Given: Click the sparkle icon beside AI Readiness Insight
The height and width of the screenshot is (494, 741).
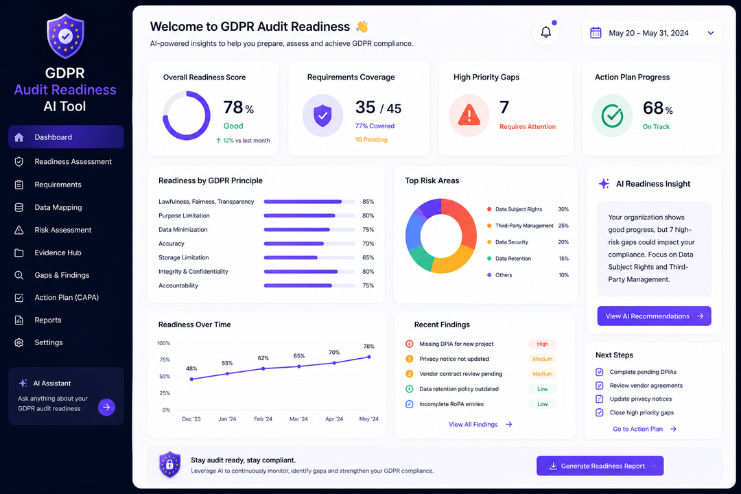Looking at the screenshot, I should (x=604, y=183).
